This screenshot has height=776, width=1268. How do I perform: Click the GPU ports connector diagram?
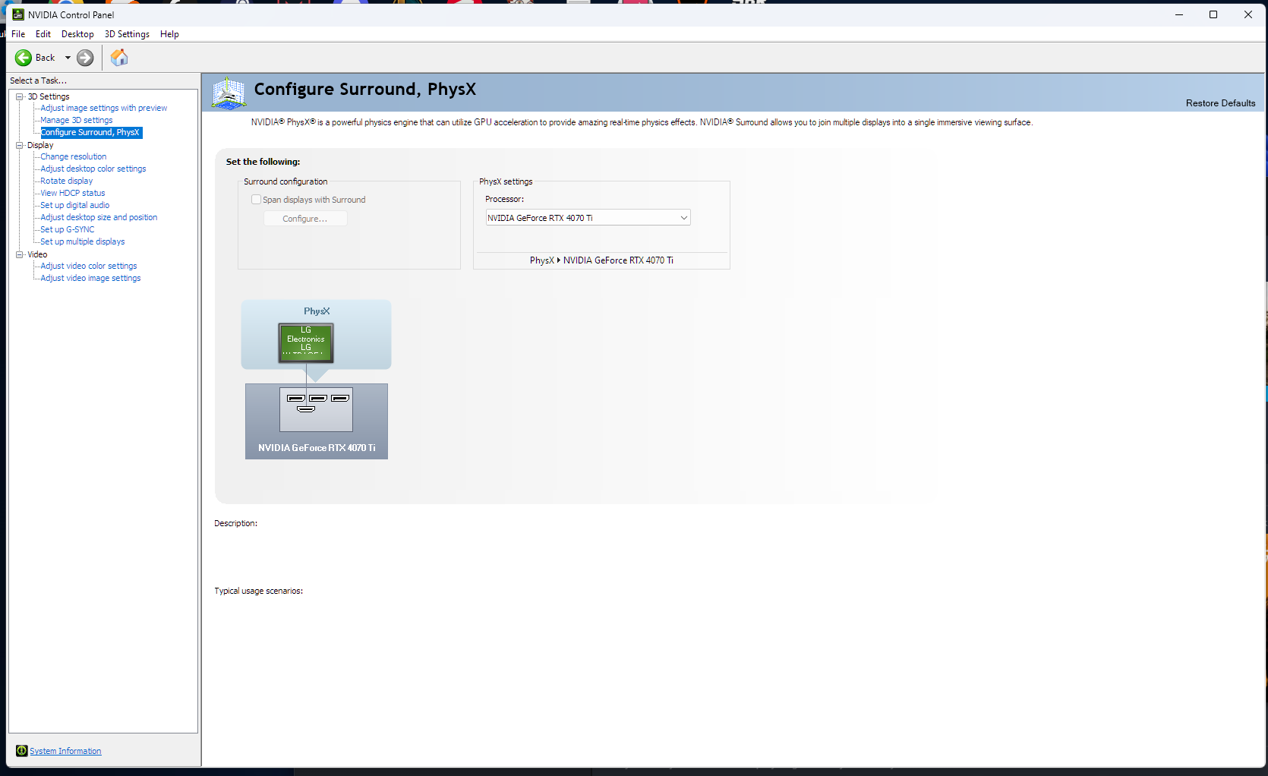coord(316,409)
